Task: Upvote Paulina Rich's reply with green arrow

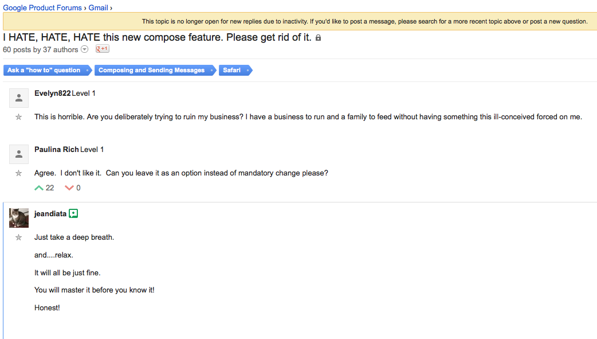Action: click(39, 188)
